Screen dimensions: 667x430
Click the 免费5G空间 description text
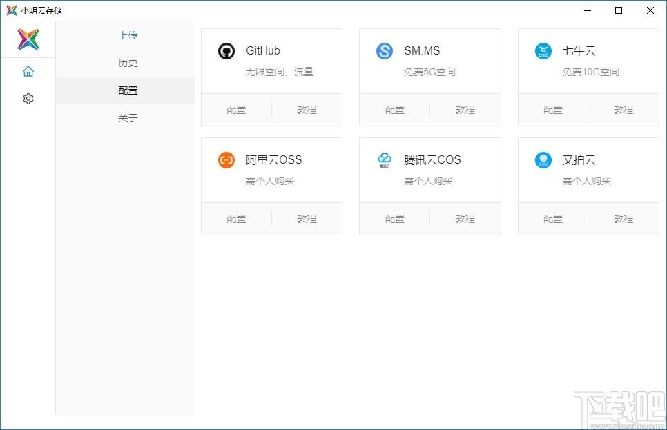coord(429,72)
